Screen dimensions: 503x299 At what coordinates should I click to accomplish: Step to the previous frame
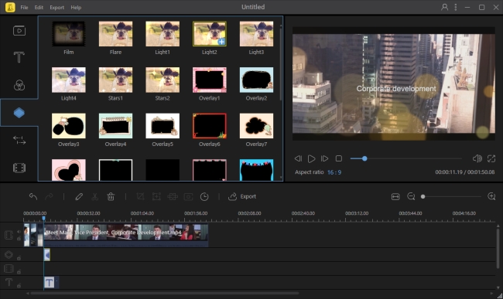click(x=298, y=158)
